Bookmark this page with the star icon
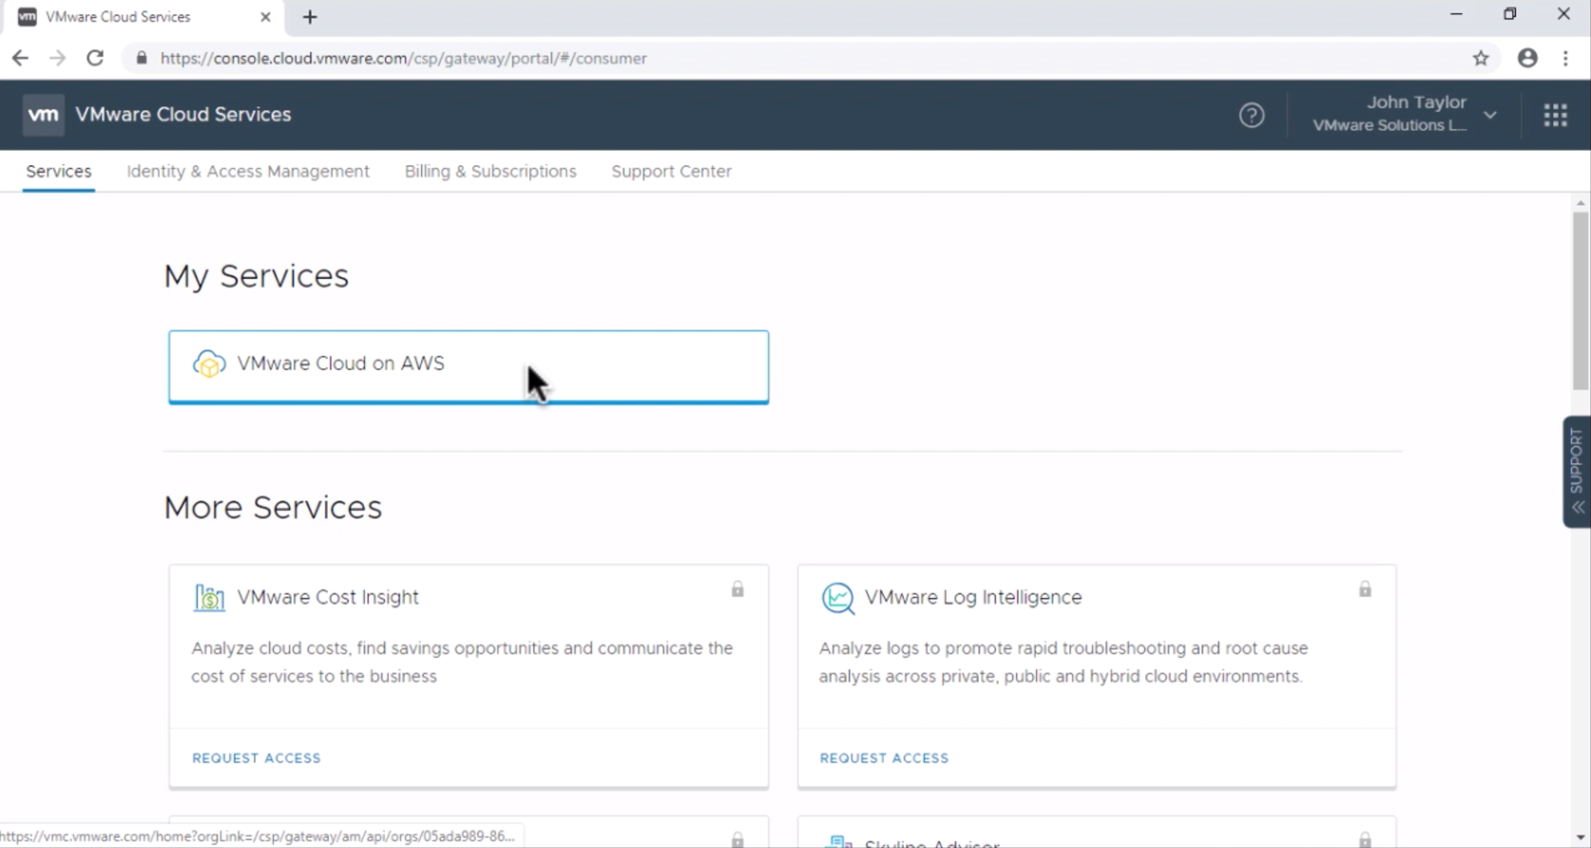This screenshot has height=848, width=1591. click(x=1481, y=58)
